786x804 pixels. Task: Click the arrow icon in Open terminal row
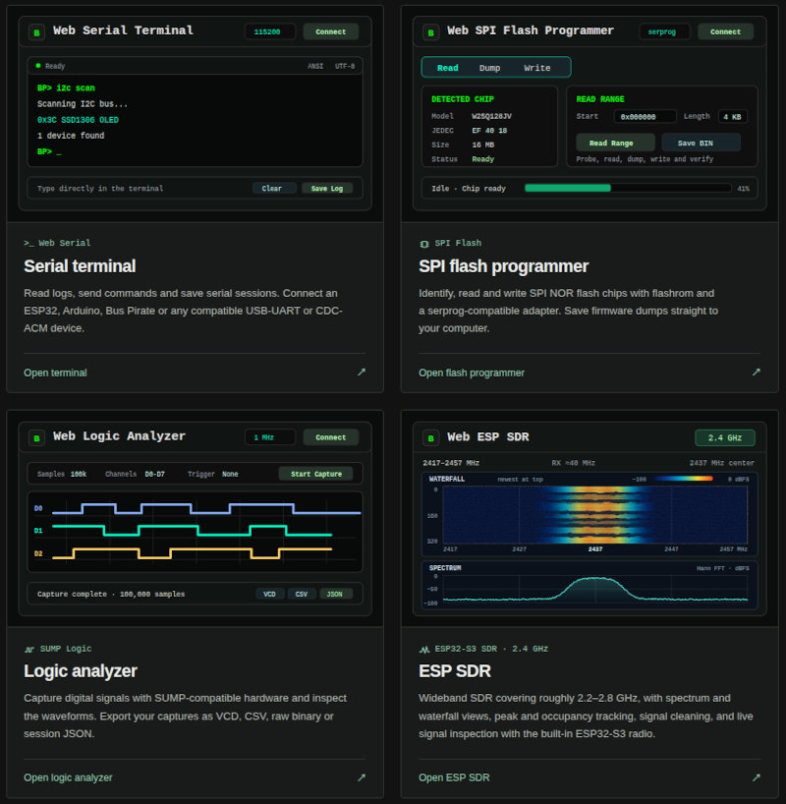tap(362, 373)
